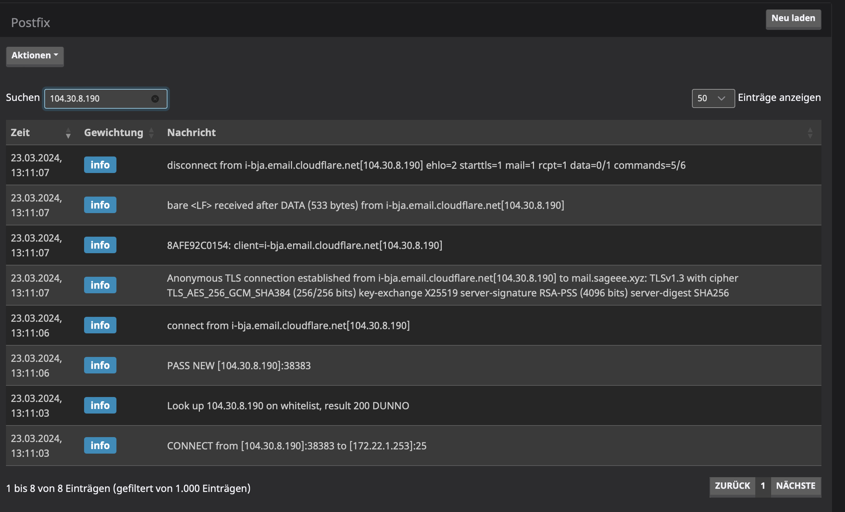Image resolution: width=845 pixels, height=512 pixels.
Task: Click the Gewichtung column header label
Action: (x=113, y=133)
